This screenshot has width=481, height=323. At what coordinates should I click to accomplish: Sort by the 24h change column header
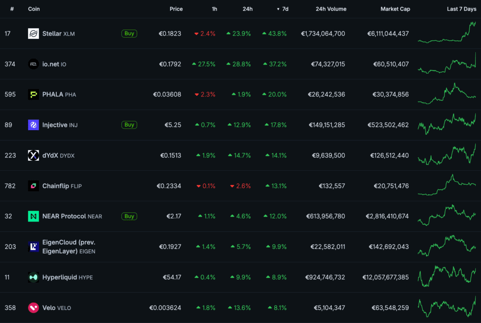click(248, 9)
